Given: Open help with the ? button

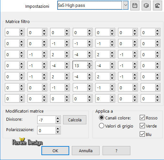Looking at the screenshot, I should coord(116,151).
